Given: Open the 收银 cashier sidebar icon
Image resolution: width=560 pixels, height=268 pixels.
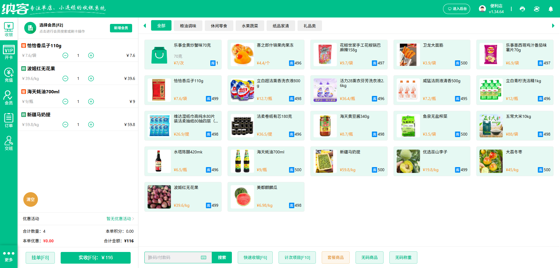Looking at the screenshot, I should (x=9, y=29).
